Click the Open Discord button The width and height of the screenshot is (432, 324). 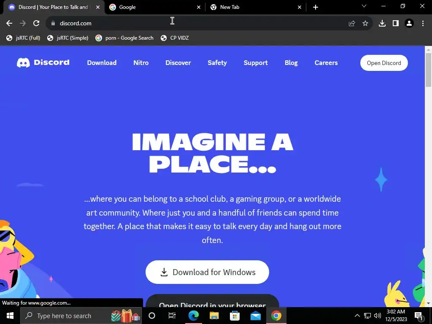384,63
